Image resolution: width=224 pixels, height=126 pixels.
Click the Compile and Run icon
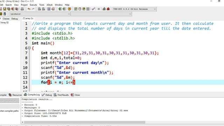84,9
